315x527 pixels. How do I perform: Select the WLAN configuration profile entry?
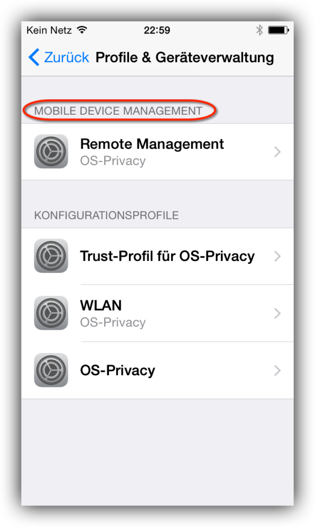click(x=157, y=313)
